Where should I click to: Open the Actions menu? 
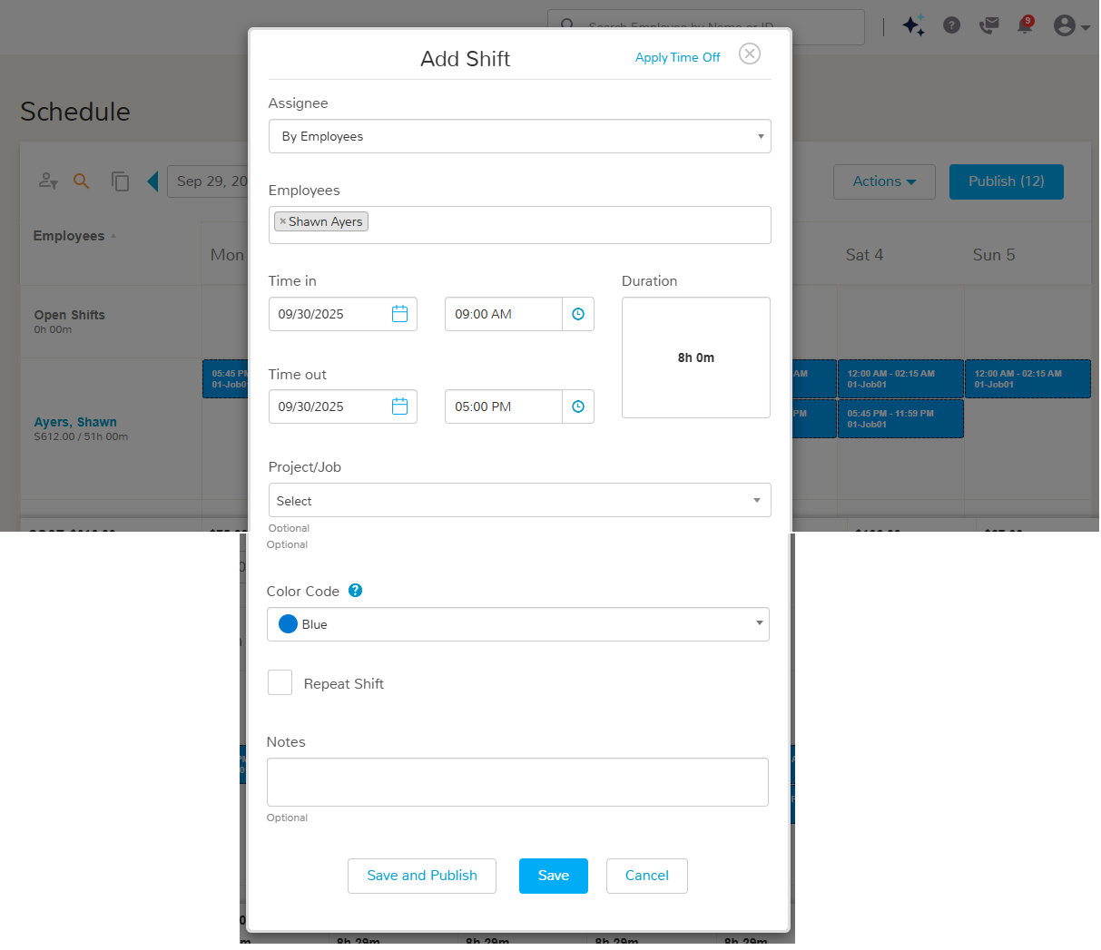[x=883, y=181]
